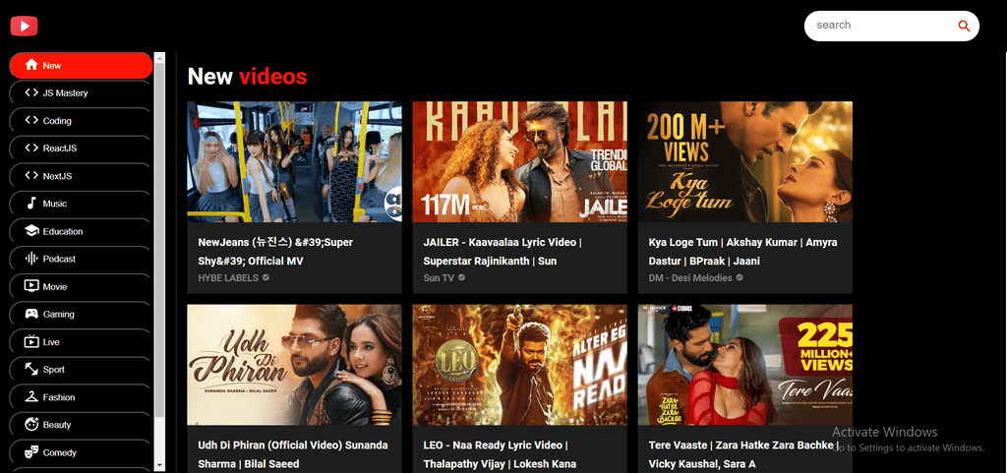This screenshot has height=473, width=1007.
Task: Click verified badge next to HYBE LABELS
Action: click(266, 278)
